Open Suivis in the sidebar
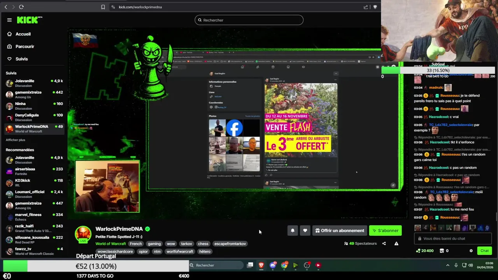498x280 pixels. pyautogui.click(x=21, y=59)
